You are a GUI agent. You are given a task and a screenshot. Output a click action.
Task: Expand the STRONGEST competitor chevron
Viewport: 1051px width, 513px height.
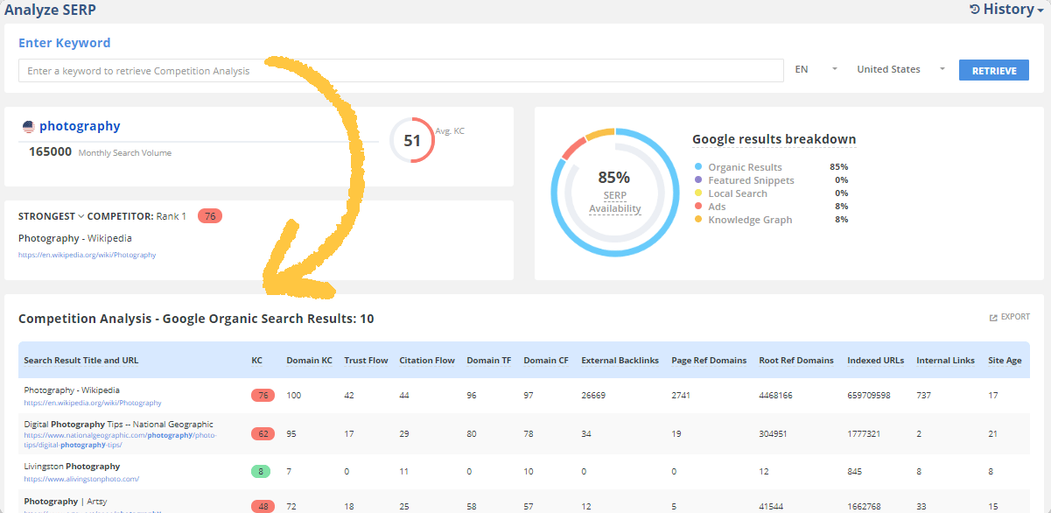pyautogui.click(x=81, y=216)
